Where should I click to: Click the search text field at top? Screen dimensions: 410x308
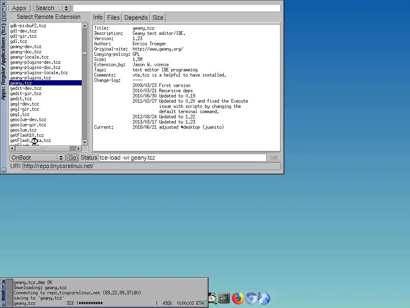click(177, 8)
